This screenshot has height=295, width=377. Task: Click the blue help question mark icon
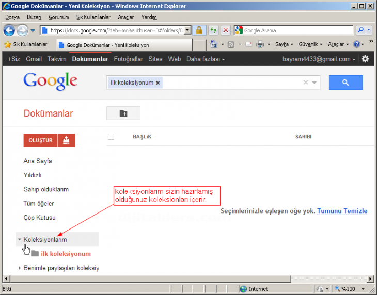[x=356, y=44]
